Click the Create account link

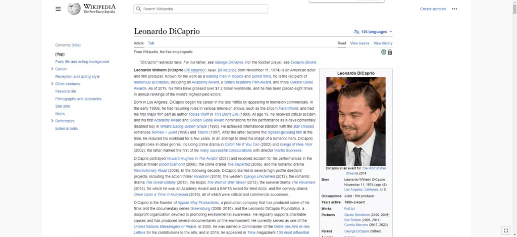433,9
